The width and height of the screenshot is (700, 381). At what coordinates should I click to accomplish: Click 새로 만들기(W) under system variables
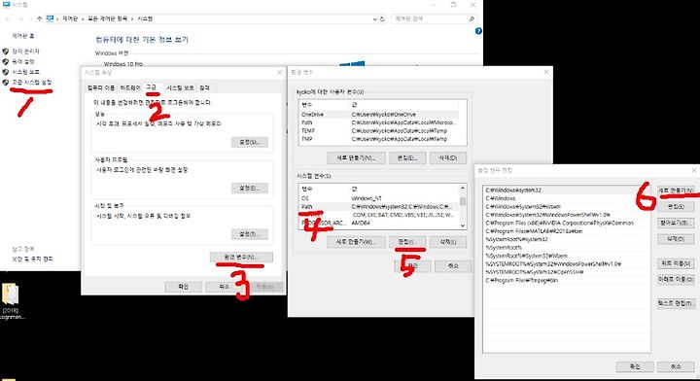356,242
